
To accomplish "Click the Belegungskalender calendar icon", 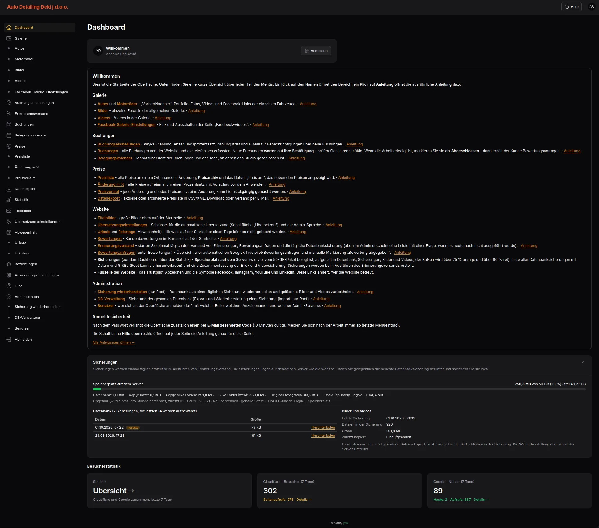I will pos(9,135).
